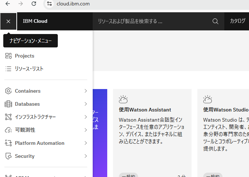Click the IBM Cloud home link

click(x=35, y=21)
